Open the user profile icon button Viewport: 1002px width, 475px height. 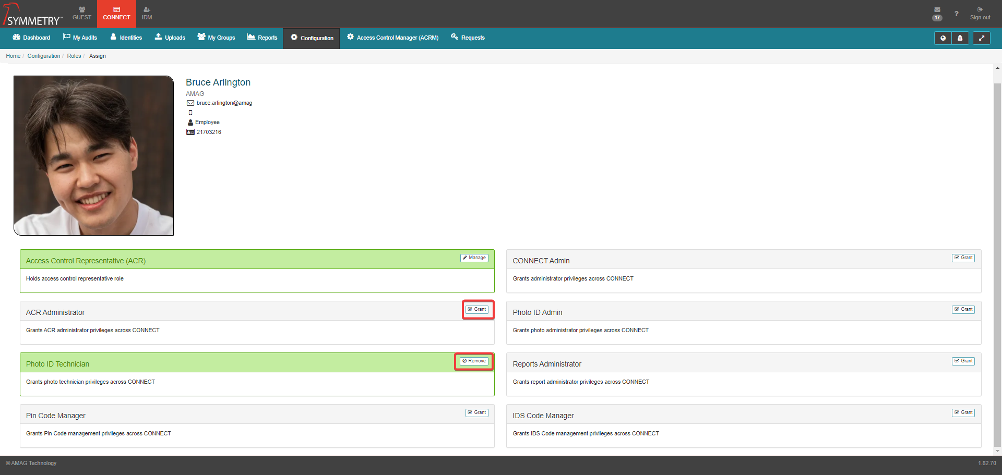(x=960, y=38)
